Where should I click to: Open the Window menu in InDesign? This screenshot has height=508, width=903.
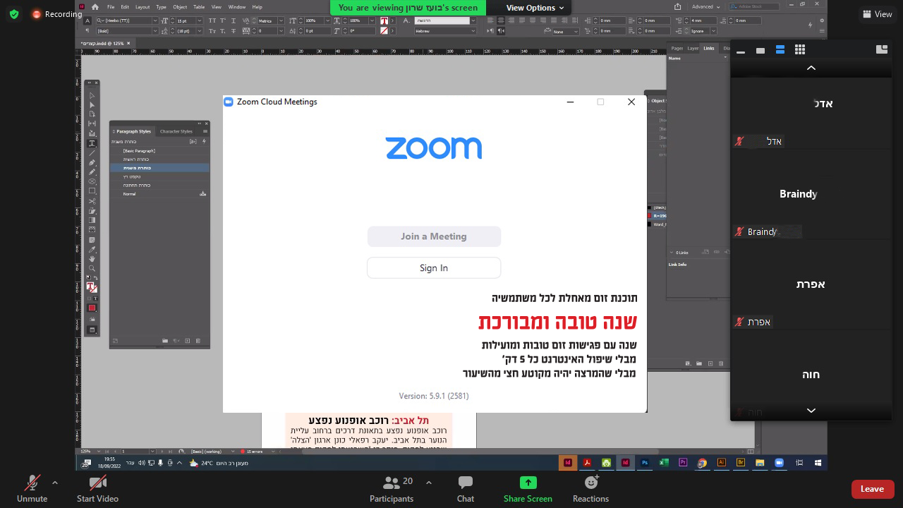coord(238,7)
